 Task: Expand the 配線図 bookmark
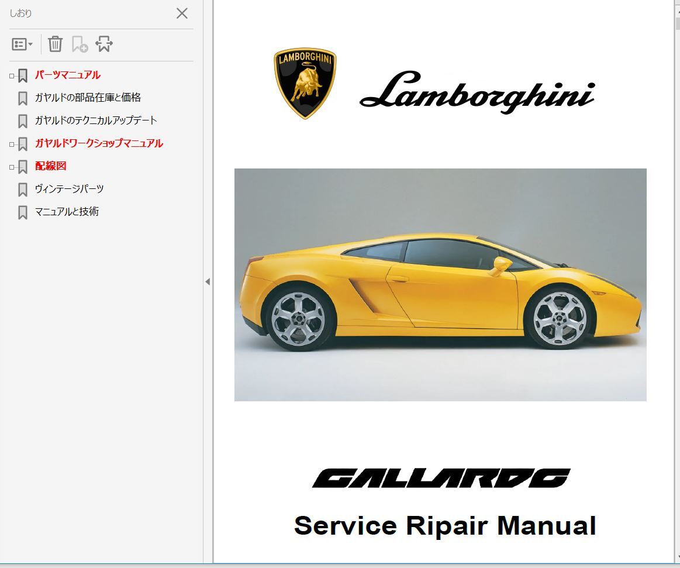tap(12, 167)
